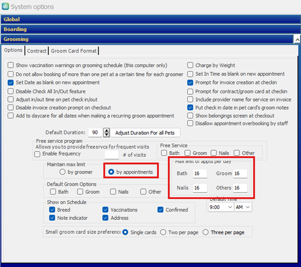This screenshot has width=301, height=267.
Task: Uncheck Breed under Show on Schedule
Action: coord(52,210)
